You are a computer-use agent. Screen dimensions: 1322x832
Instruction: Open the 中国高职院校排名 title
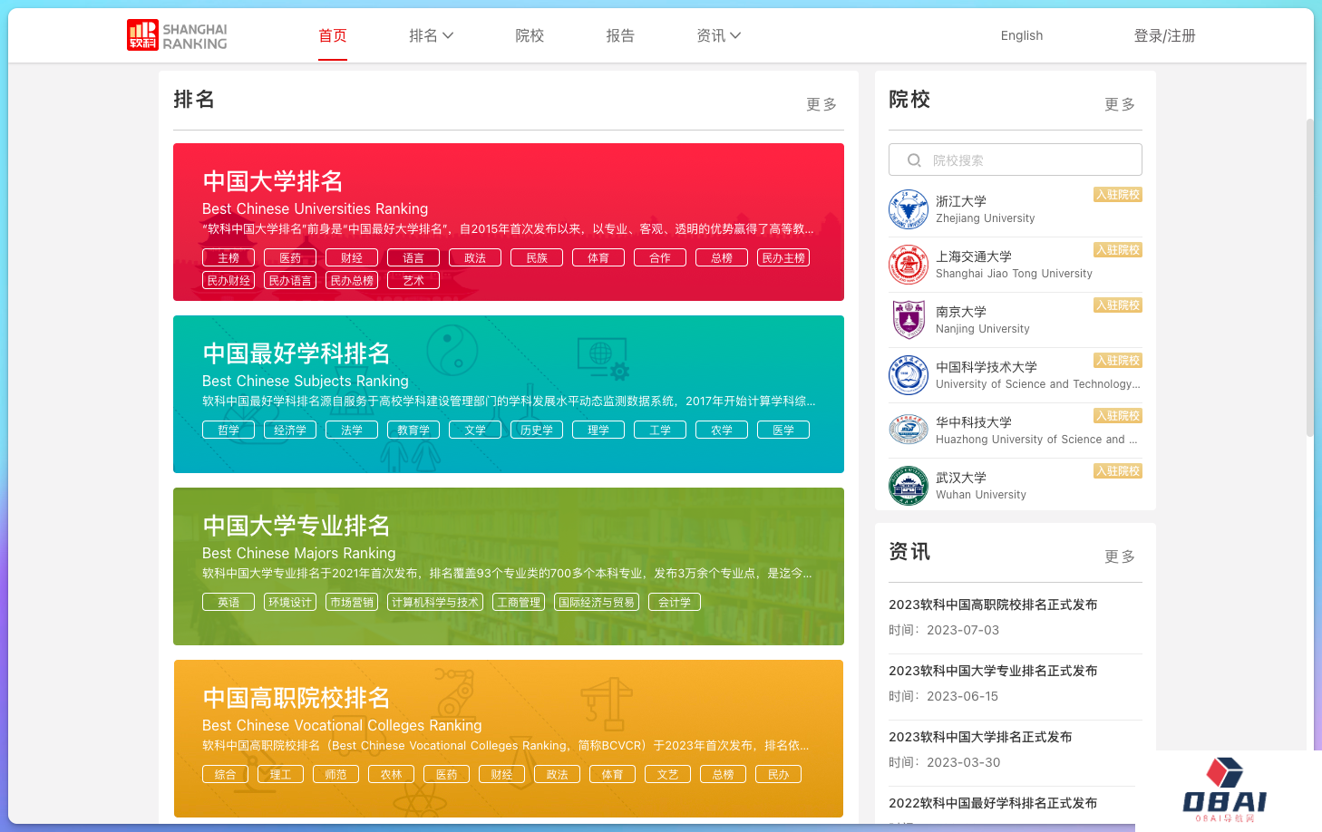296,698
